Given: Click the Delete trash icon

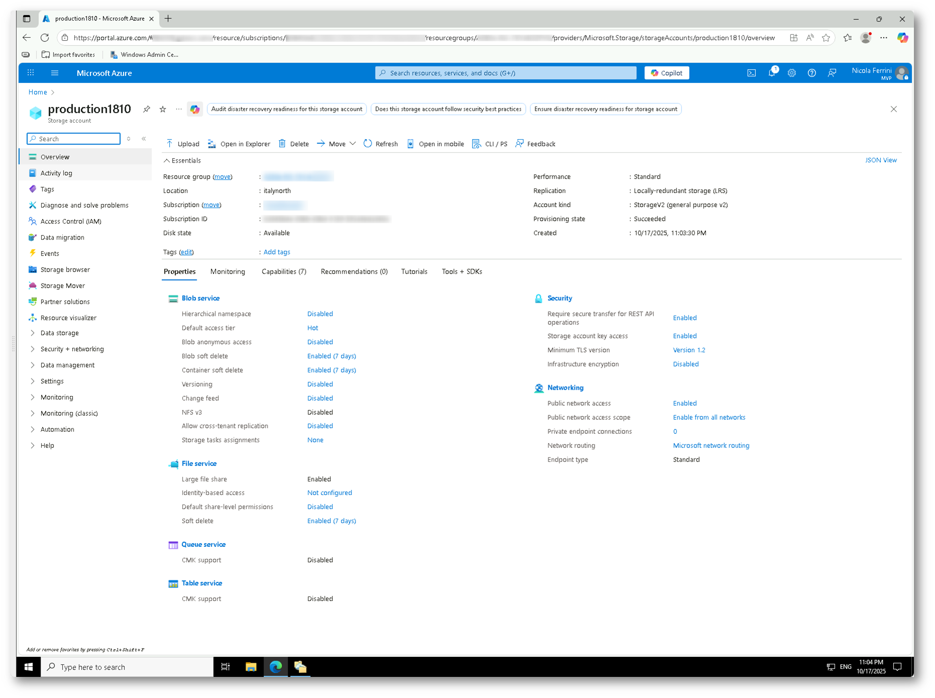Looking at the screenshot, I should 282,144.
